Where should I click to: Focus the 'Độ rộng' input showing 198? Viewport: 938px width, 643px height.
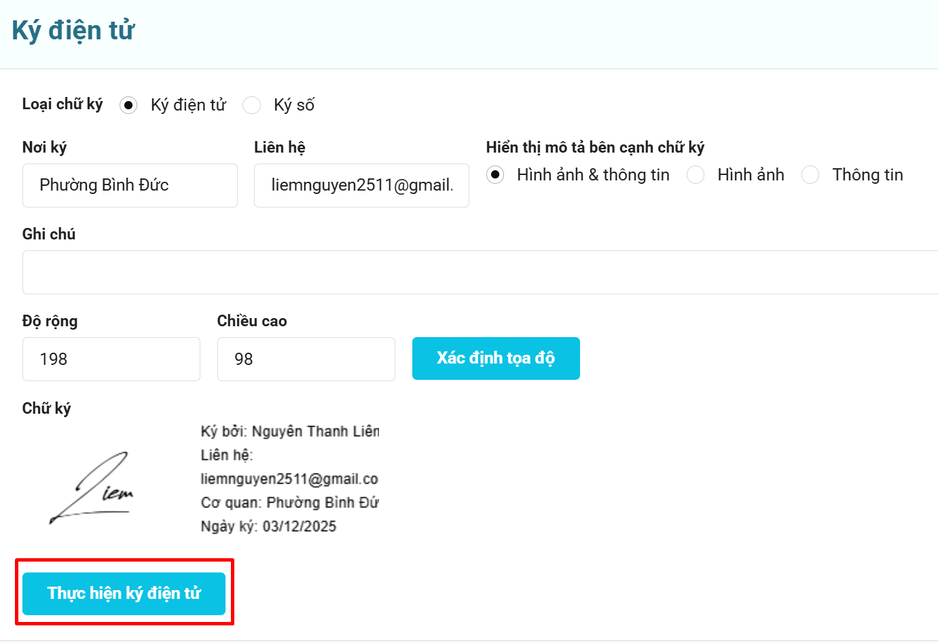click(111, 359)
